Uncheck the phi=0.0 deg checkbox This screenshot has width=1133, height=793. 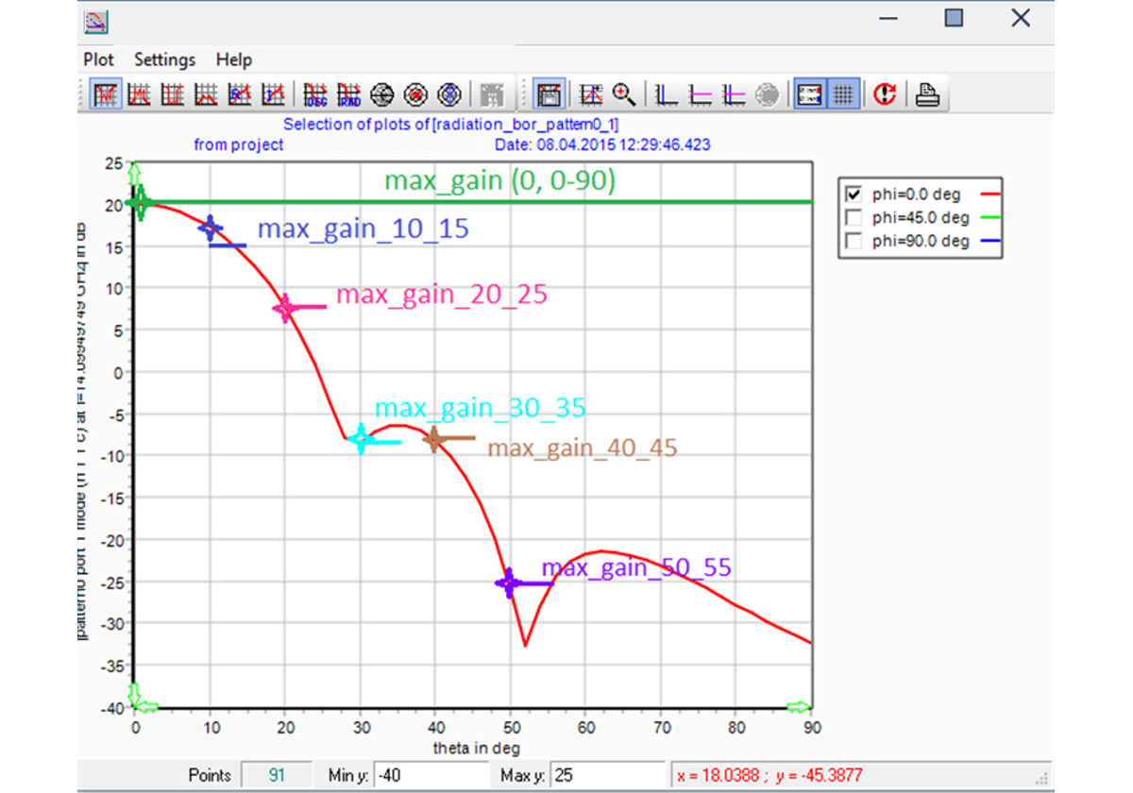coord(854,194)
